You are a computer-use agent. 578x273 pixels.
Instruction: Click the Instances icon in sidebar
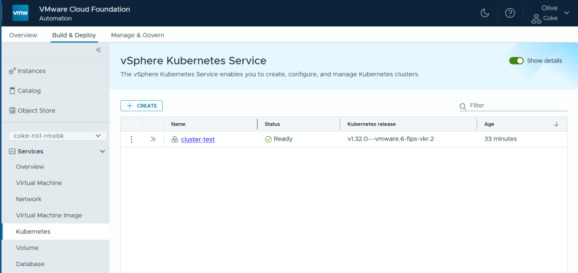point(13,71)
